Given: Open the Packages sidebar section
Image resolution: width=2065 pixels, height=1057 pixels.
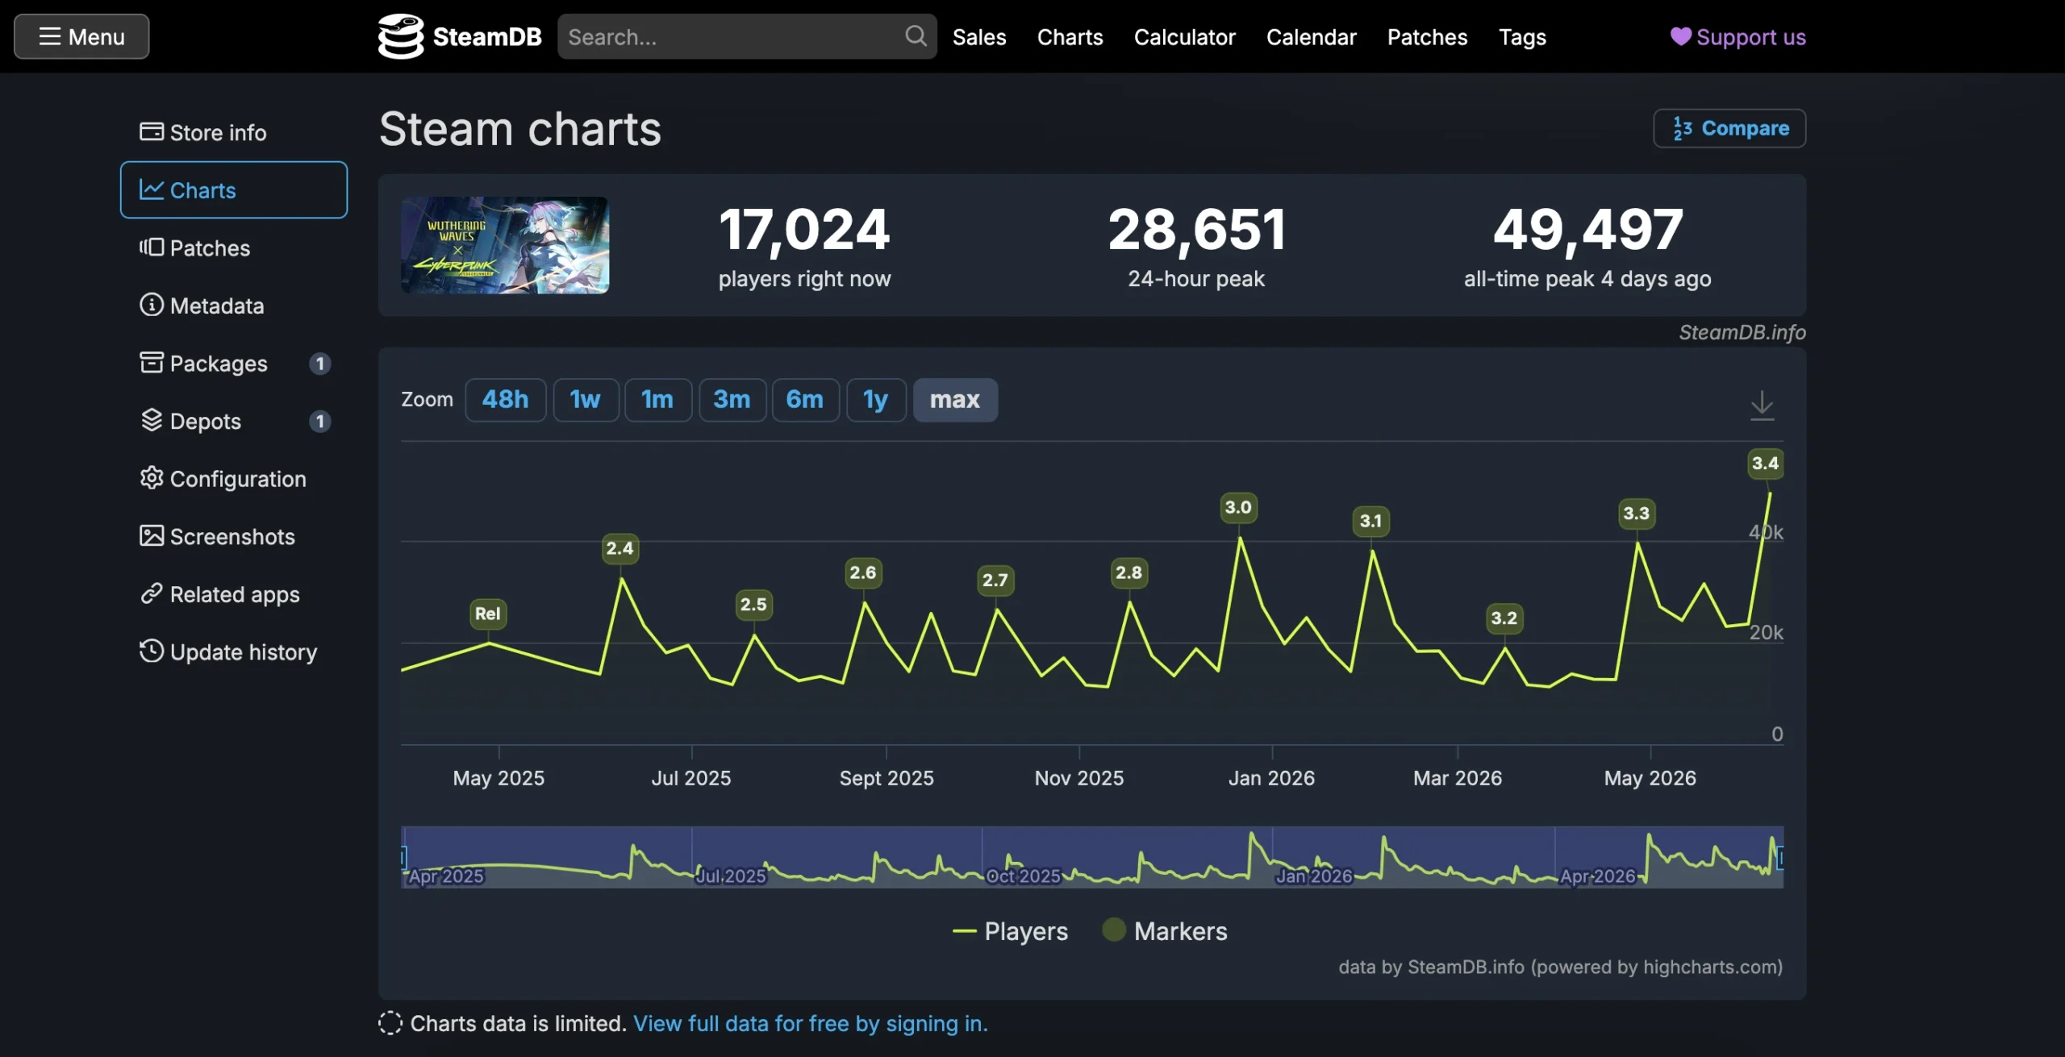Looking at the screenshot, I should (x=234, y=364).
